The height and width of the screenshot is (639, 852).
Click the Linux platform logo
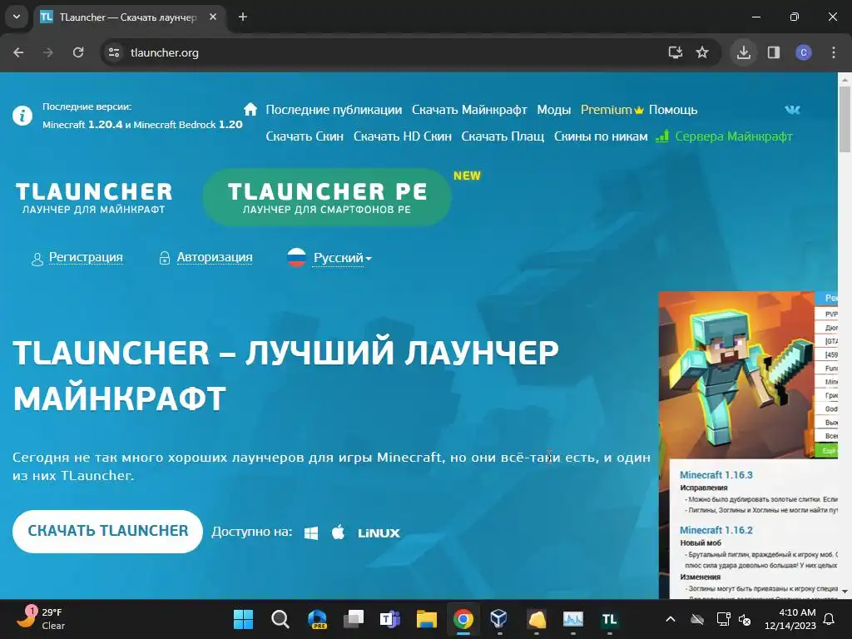pos(379,533)
